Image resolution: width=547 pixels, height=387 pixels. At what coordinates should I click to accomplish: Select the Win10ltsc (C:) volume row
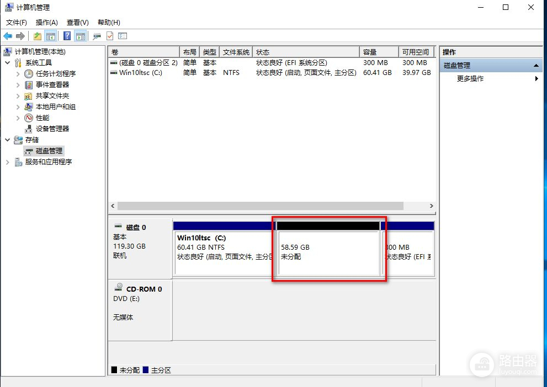[x=272, y=73]
